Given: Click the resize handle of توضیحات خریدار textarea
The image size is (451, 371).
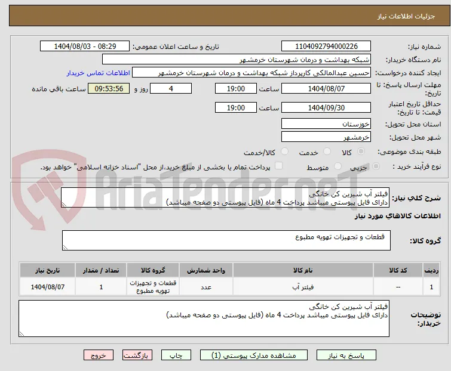Looking at the screenshot, I should tap(22, 333).
